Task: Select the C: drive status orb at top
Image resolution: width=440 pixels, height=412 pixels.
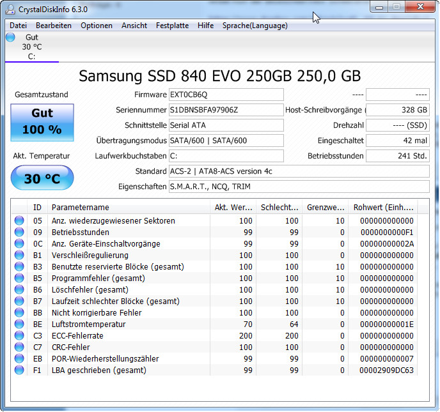Action: point(10,37)
